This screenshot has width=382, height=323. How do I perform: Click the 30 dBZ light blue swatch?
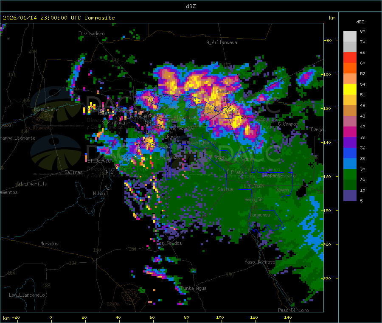pos(350,164)
